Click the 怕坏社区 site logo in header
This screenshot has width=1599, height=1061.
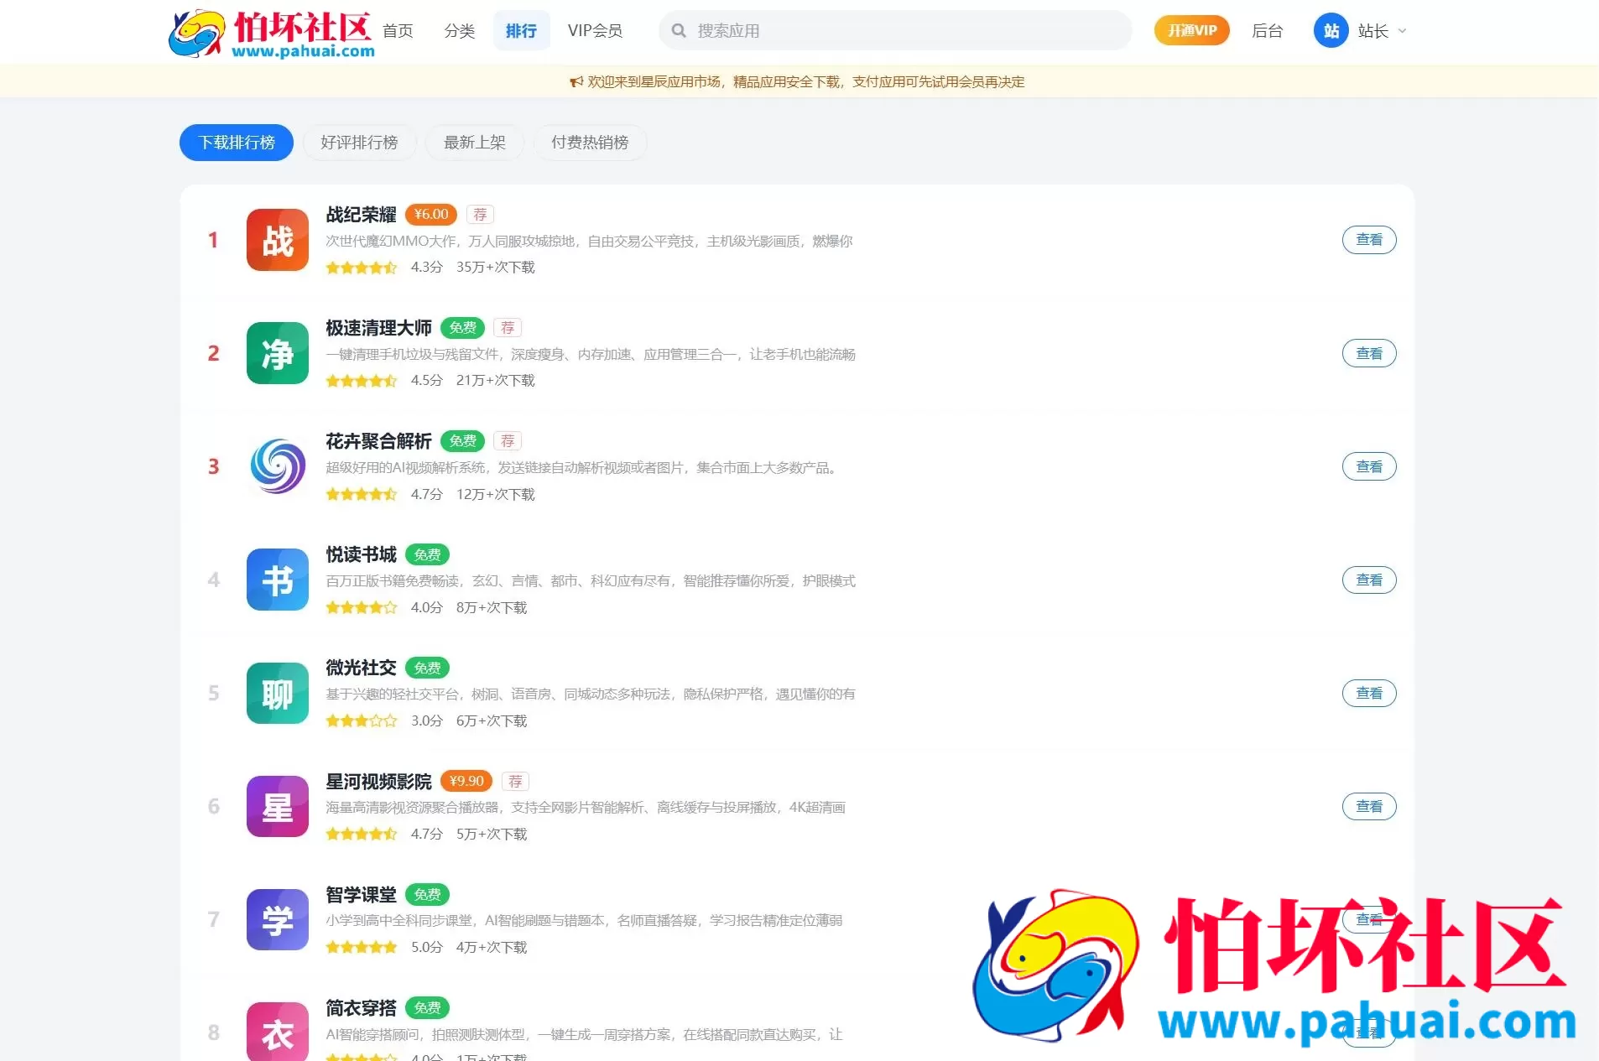(271, 34)
